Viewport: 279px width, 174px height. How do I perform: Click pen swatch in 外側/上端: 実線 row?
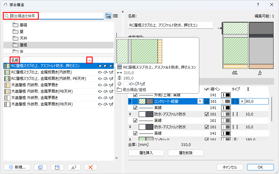point(226,95)
